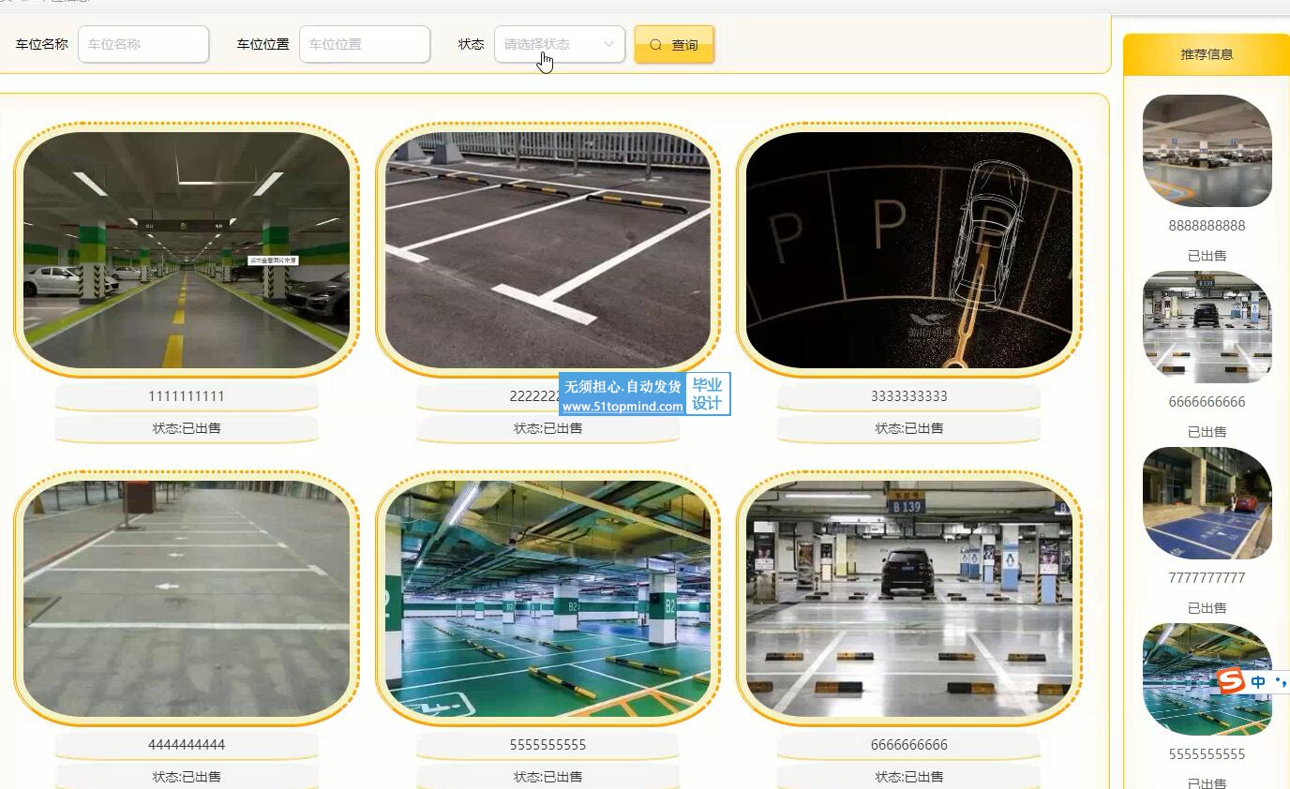This screenshot has height=789, width=1290.
Task: Click the 车位位置 input field
Action: tap(365, 44)
